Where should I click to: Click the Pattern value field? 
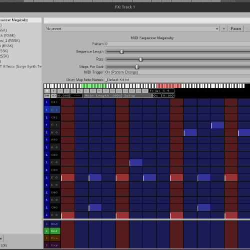pos(177,44)
